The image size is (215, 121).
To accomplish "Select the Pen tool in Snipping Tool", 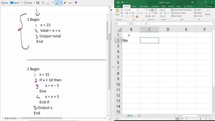I will pos(57,3).
